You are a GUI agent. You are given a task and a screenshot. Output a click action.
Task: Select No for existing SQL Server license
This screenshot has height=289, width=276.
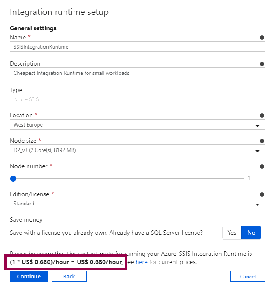point(251,233)
